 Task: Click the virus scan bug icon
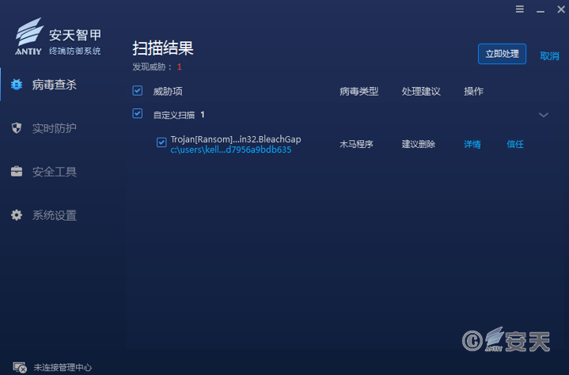point(17,85)
